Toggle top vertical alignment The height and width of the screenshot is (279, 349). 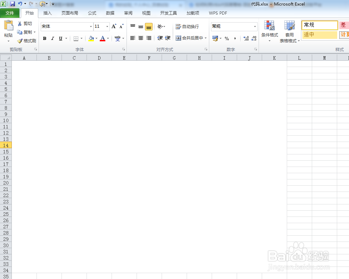click(x=133, y=27)
